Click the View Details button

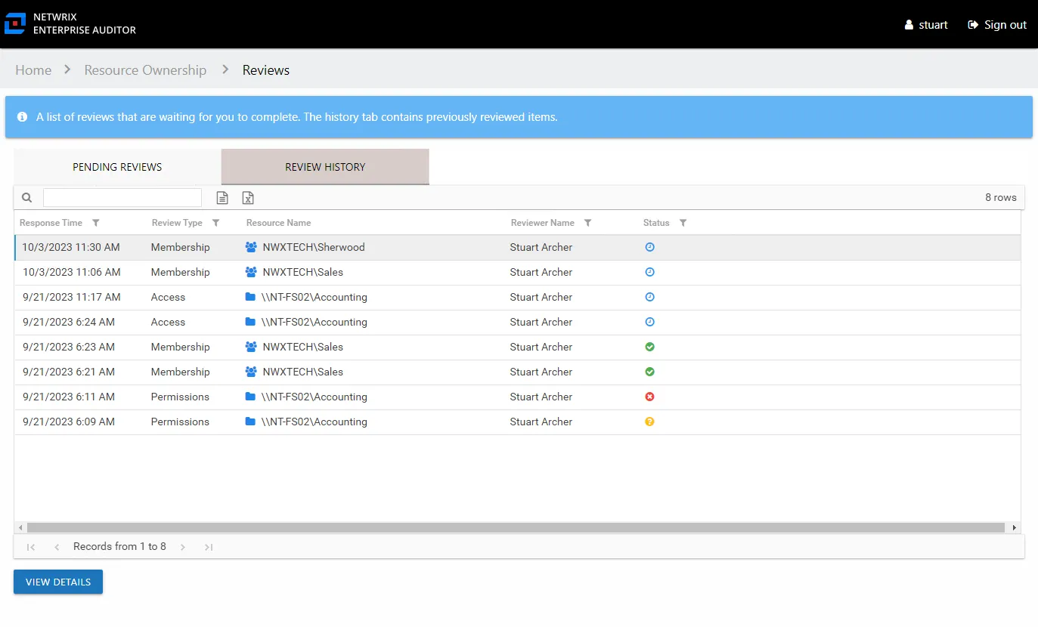coord(58,582)
